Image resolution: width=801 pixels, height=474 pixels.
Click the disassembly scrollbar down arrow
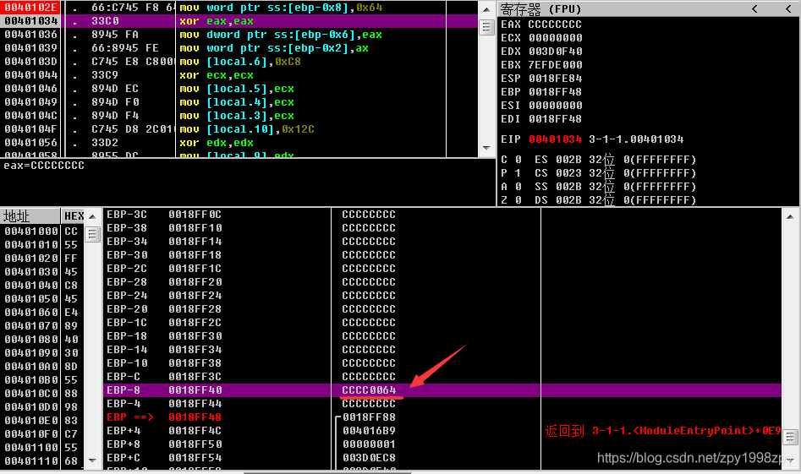coord(487,149)
